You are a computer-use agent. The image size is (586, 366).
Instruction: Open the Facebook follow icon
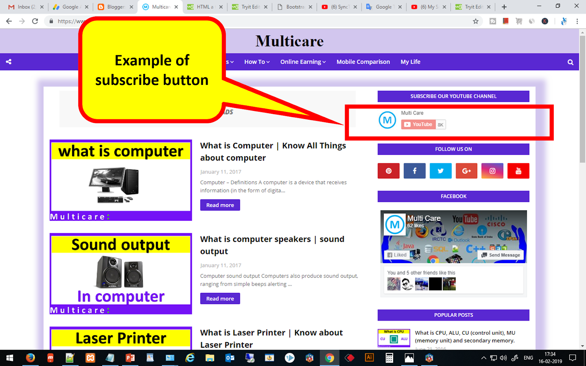point(415,171)
